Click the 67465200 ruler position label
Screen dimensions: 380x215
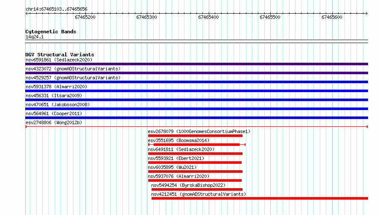85,17
